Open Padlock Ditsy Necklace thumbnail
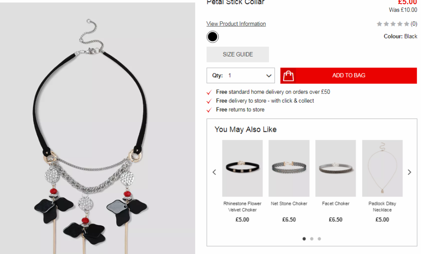This screenshot has height=254, width=421. (x=383, y=168)
